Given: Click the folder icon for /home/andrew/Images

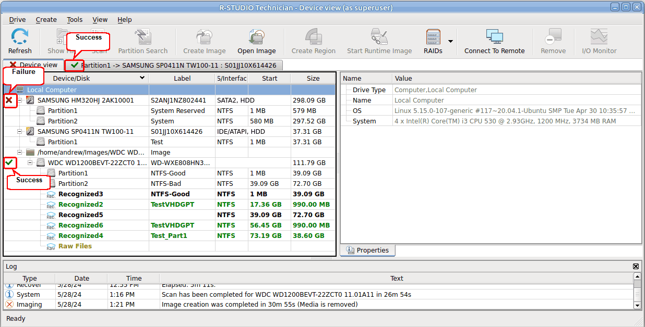Looking at the screenshot, I should point(30,153).
